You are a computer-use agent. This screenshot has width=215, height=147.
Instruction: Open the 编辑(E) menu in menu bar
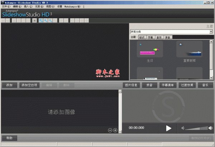click(17, 6)
